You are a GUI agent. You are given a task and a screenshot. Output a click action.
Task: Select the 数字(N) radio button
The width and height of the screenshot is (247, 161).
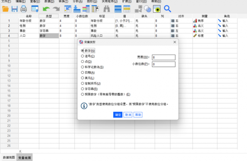pos(82,51)
